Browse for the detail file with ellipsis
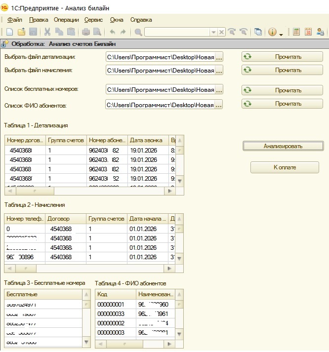The width and height of the screenshot is (329, 352). pyautogui.click(x=219, y=57)
